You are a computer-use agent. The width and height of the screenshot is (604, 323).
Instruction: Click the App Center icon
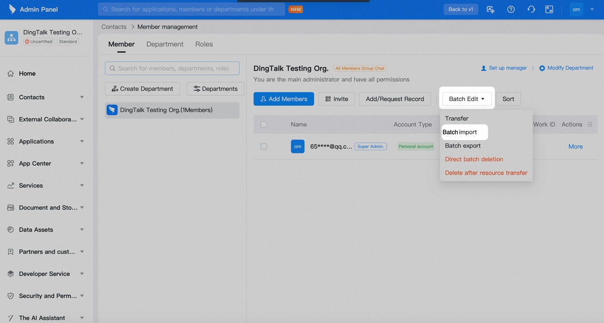[x=11, y=163]
